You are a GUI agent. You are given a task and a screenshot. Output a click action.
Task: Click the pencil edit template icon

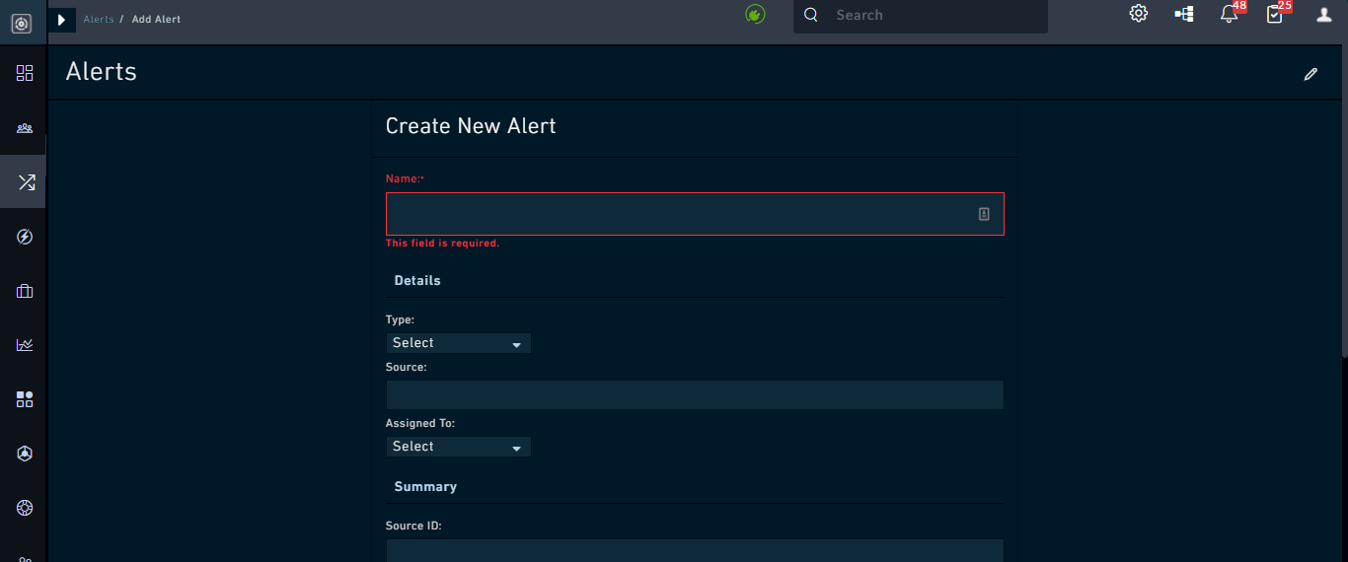coord(1311,74)
